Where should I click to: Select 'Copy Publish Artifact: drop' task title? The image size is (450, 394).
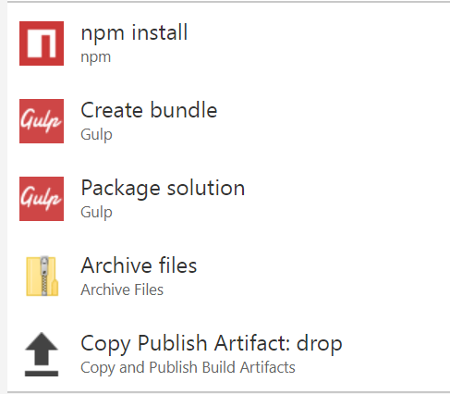(212, 344)
